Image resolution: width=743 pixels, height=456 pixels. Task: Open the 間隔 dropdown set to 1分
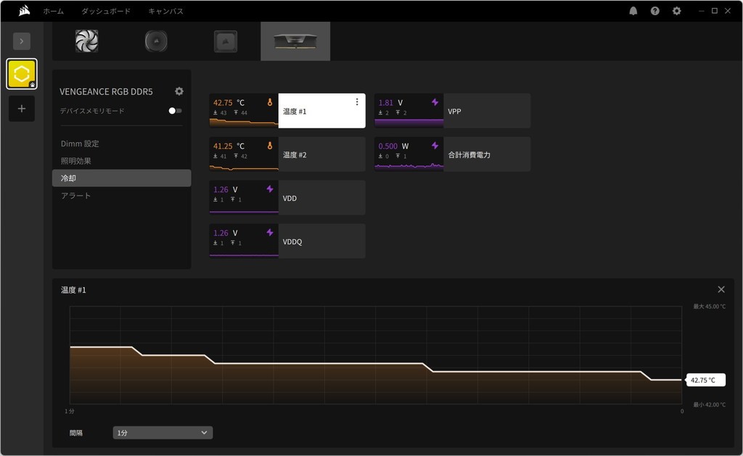click(x=163, y=433)
